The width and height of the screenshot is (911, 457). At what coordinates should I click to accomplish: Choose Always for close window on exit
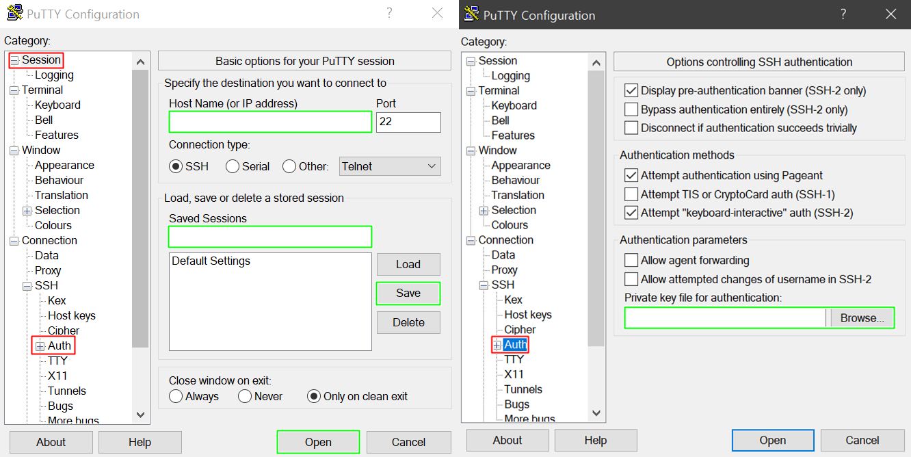[176, 396]
